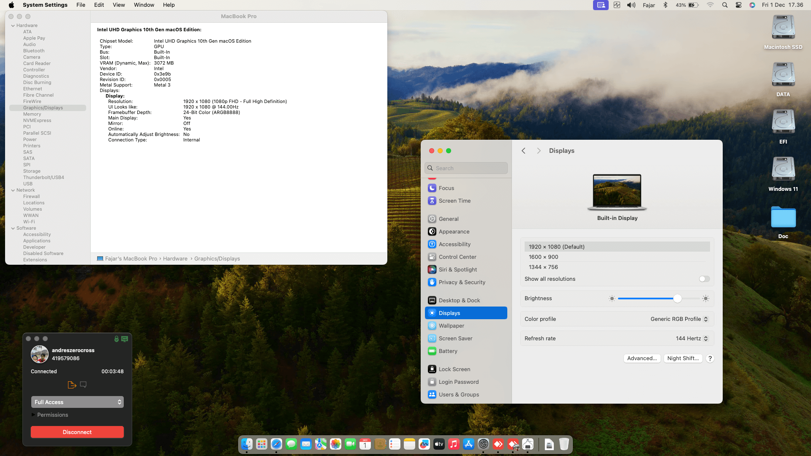Click the Night Shift... button
The image size is (811, 456).
(x=683, y=358)
